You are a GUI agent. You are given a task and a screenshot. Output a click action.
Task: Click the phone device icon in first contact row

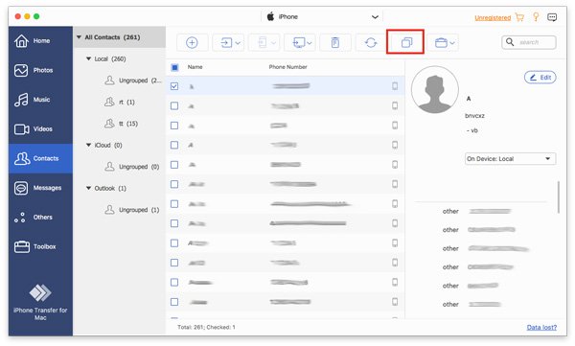[395, 86]
